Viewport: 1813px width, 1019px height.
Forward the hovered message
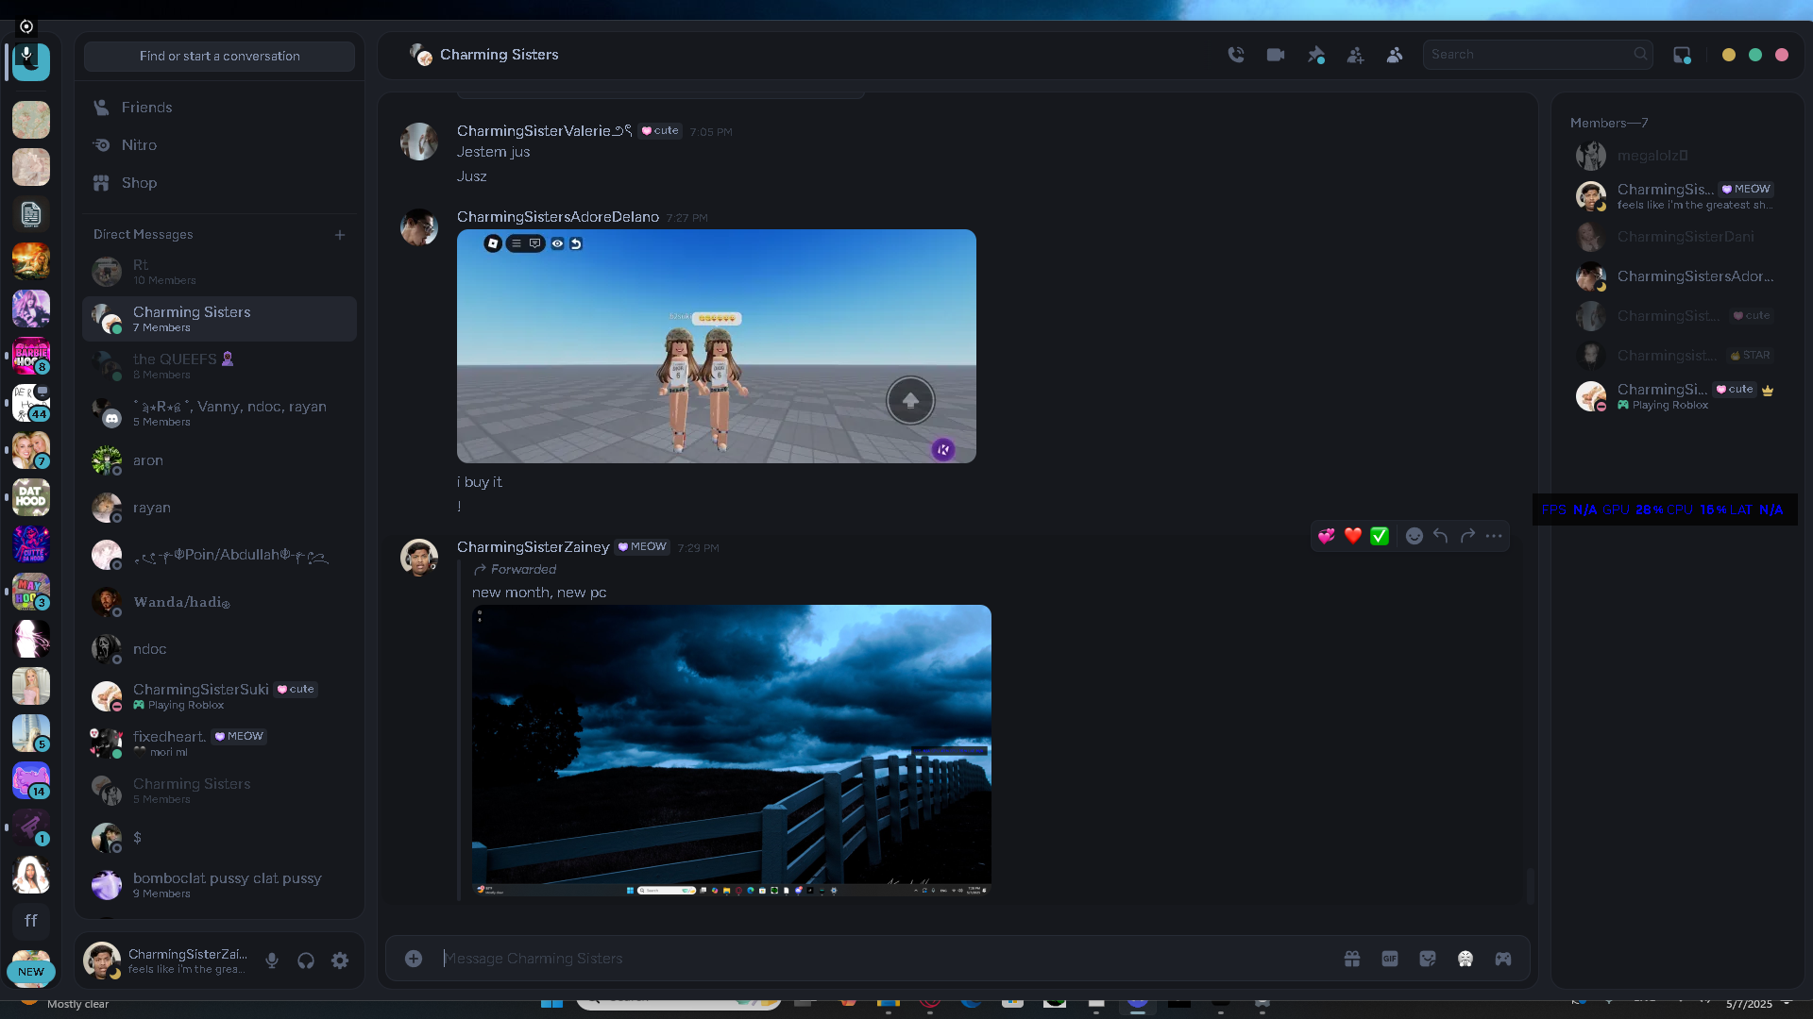[x=1467, y=536]
